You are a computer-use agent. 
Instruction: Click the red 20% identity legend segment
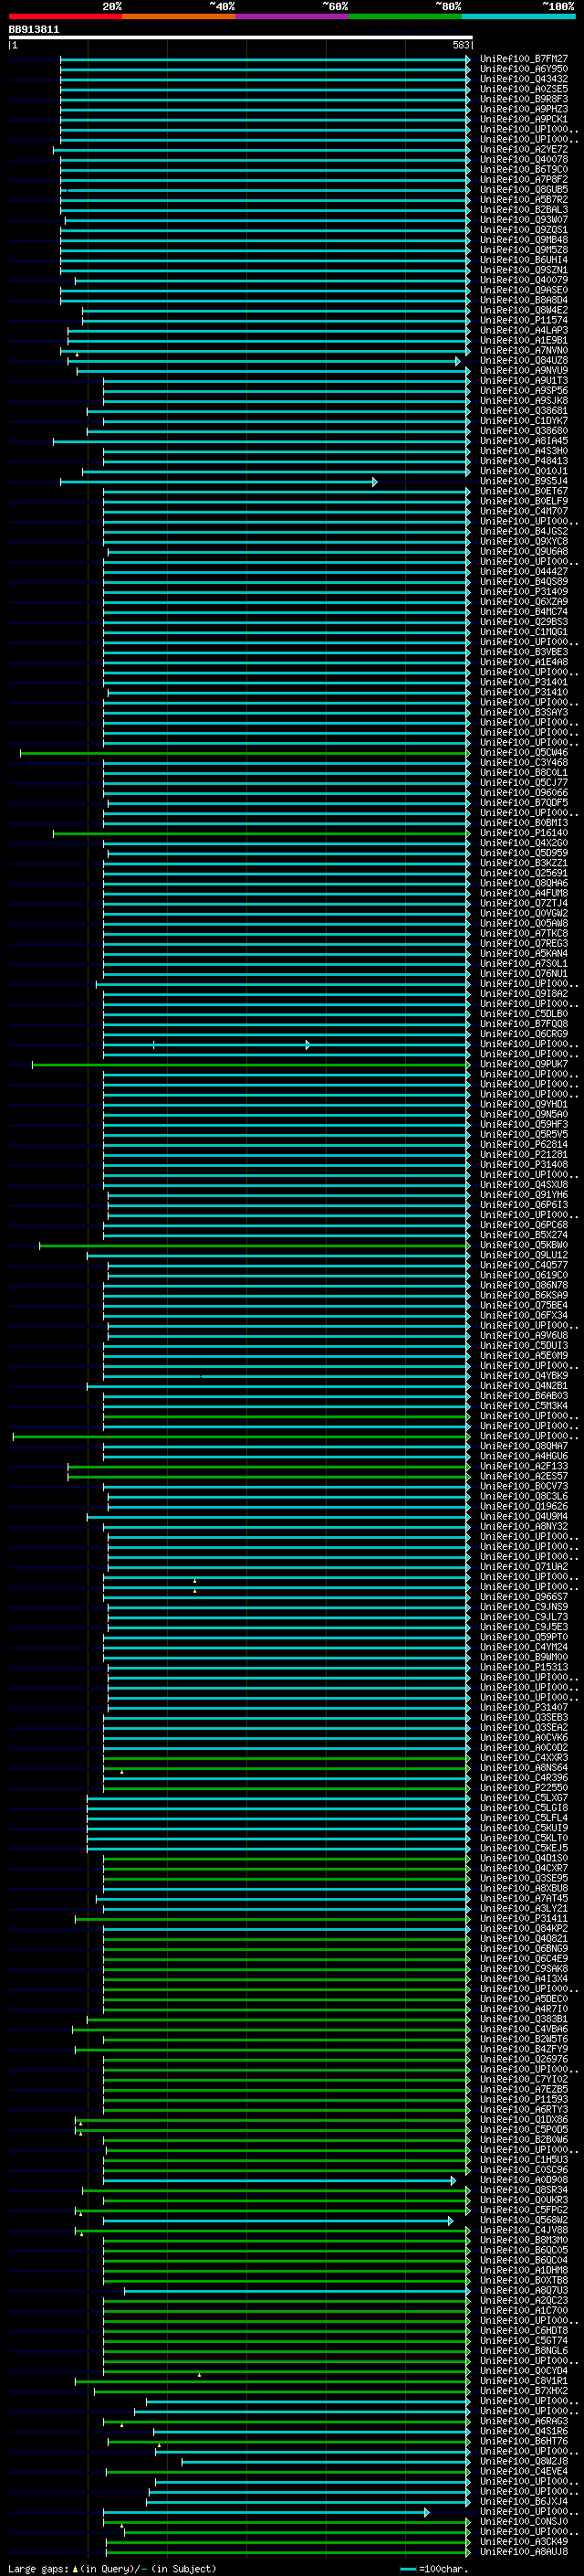pos(65,17)
